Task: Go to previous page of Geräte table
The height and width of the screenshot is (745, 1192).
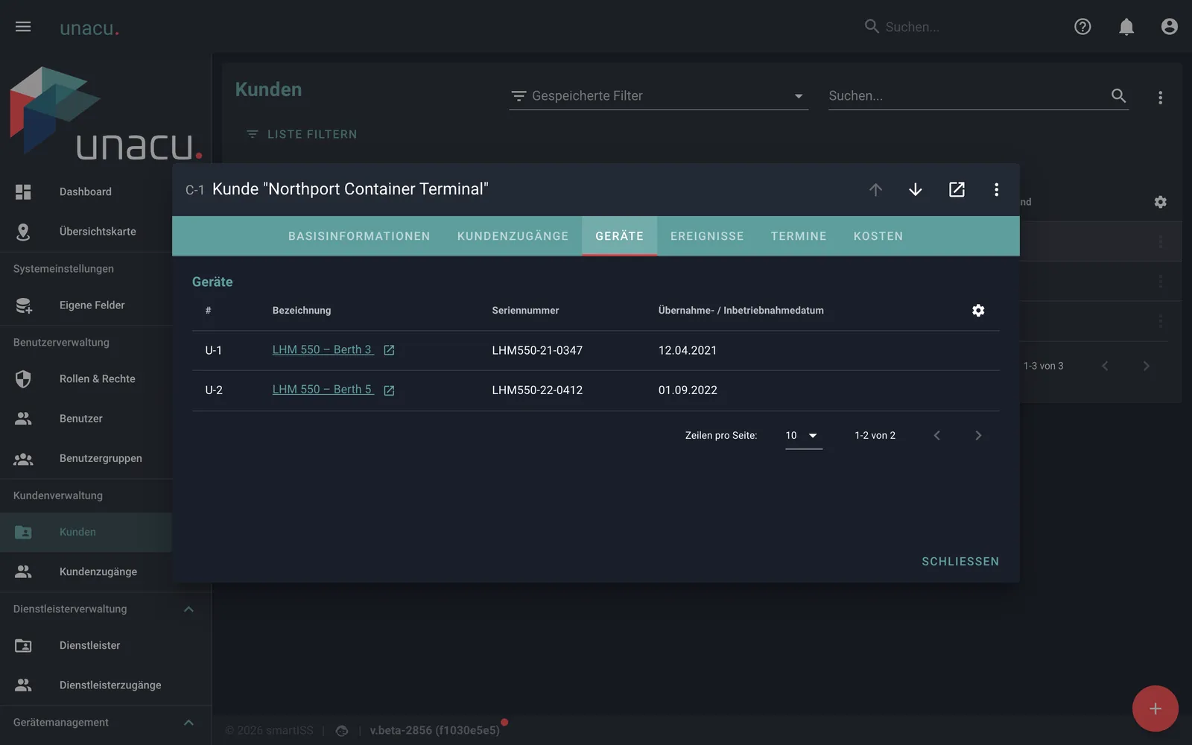Action: click(x=937, y=436)
